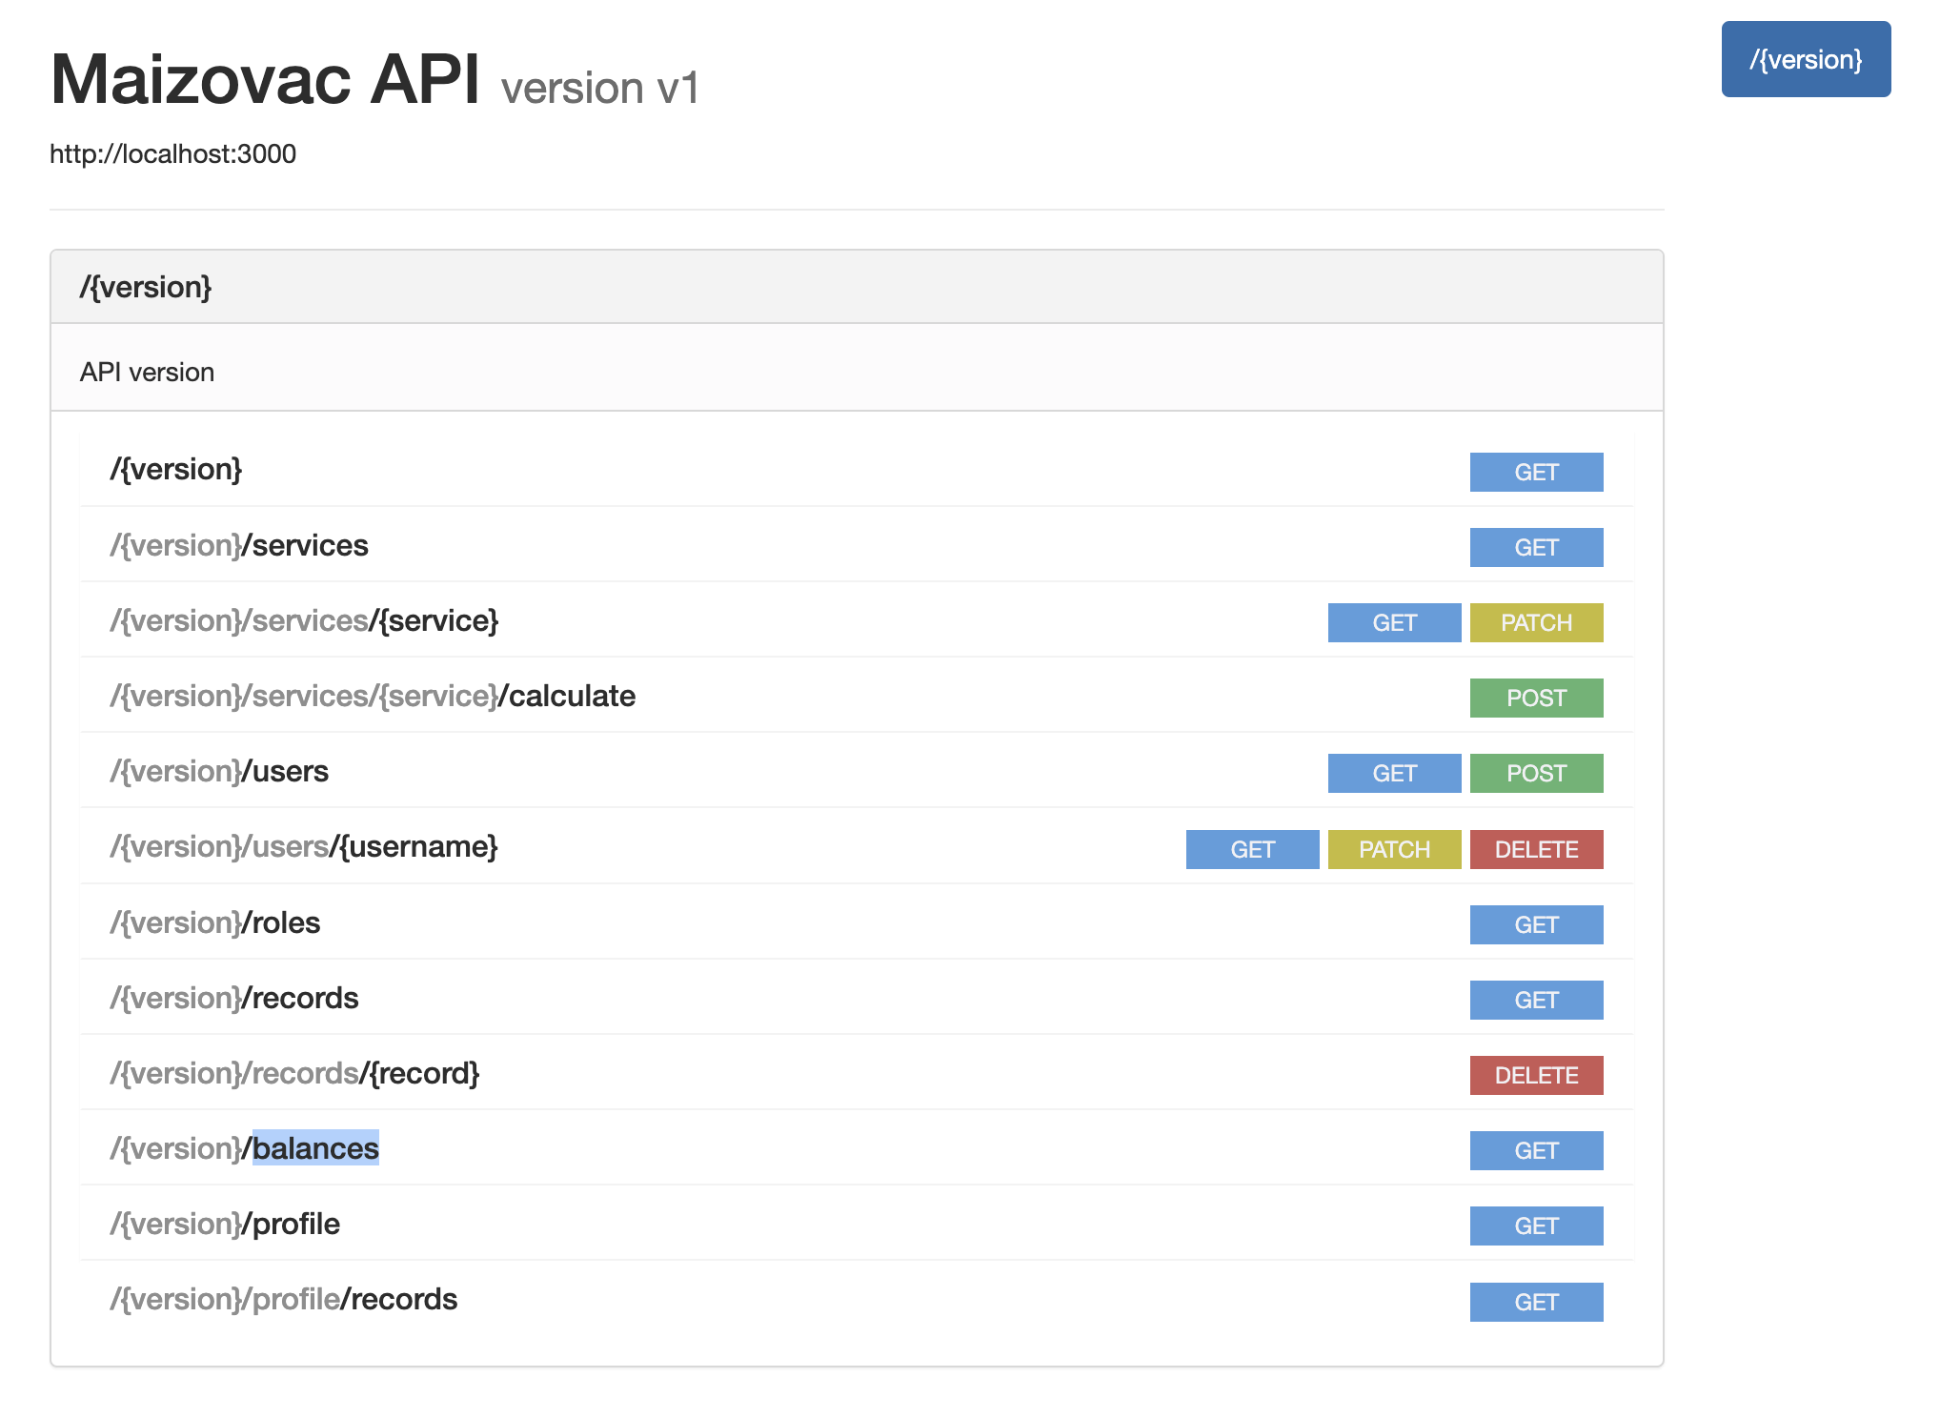Image resolution: width=1940 pixels, height=1418 pixels.
Task: Open GET method for /{version}/profile
Action: [1535, 1226]
